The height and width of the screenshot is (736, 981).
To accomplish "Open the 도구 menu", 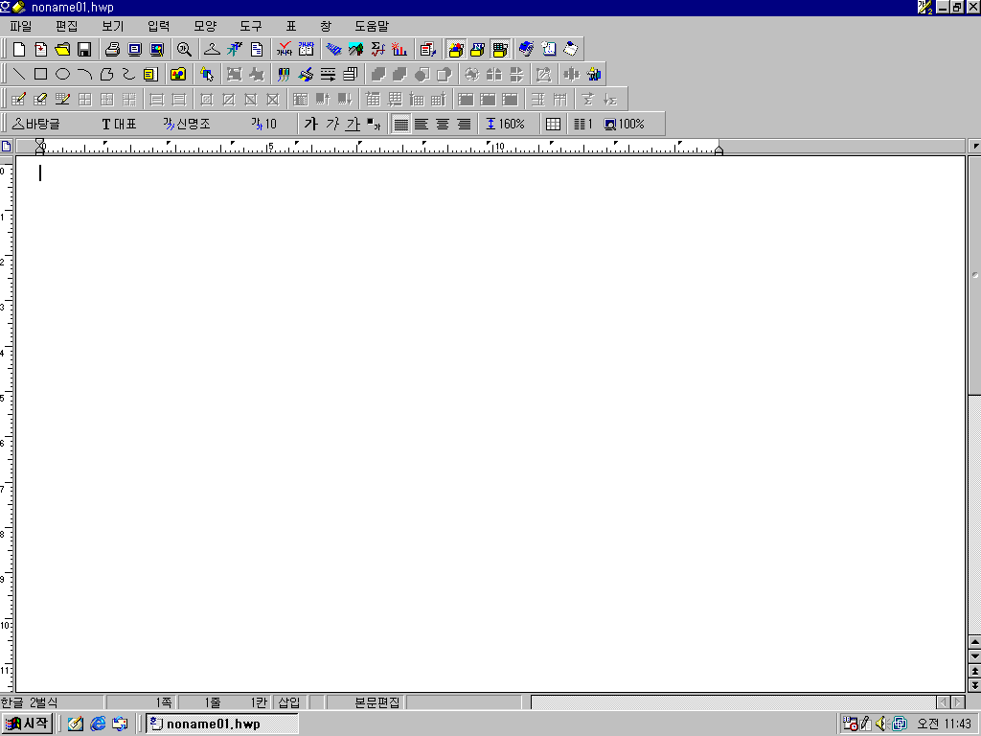I will (x=251, y=26).
